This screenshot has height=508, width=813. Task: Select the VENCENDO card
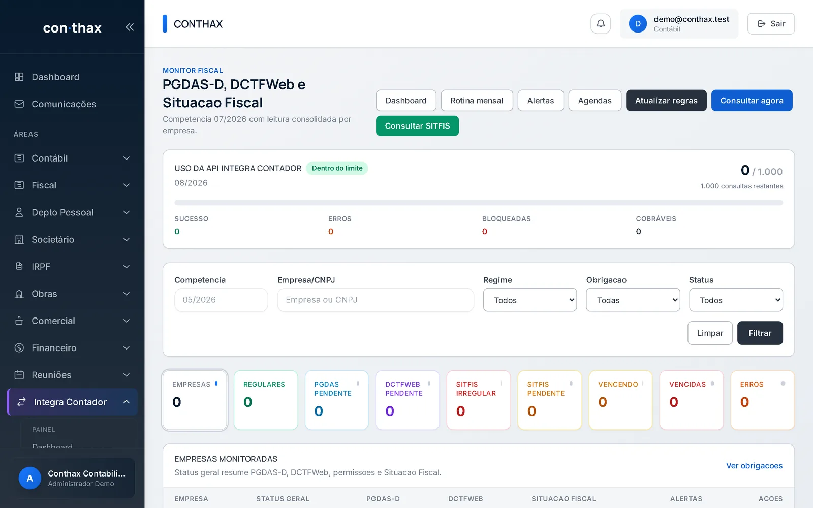[x=620, y=400]
